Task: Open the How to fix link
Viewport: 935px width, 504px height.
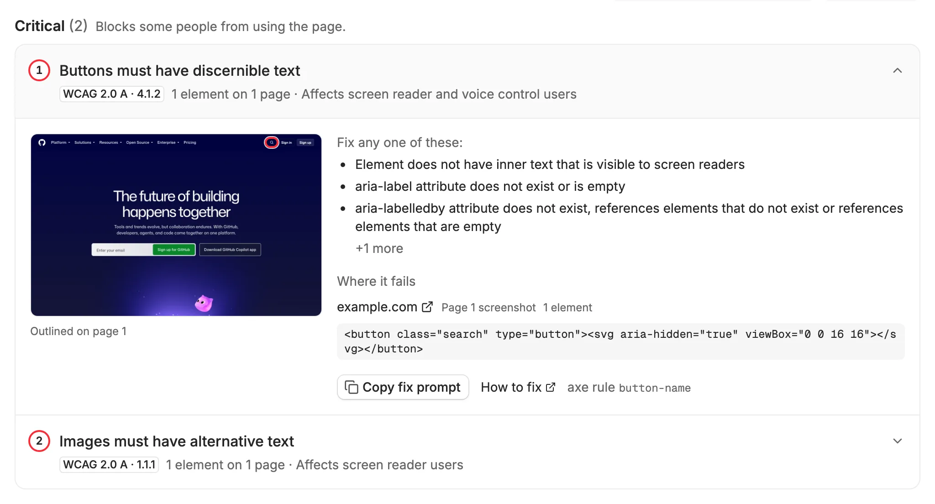Action: coord(518,387)
